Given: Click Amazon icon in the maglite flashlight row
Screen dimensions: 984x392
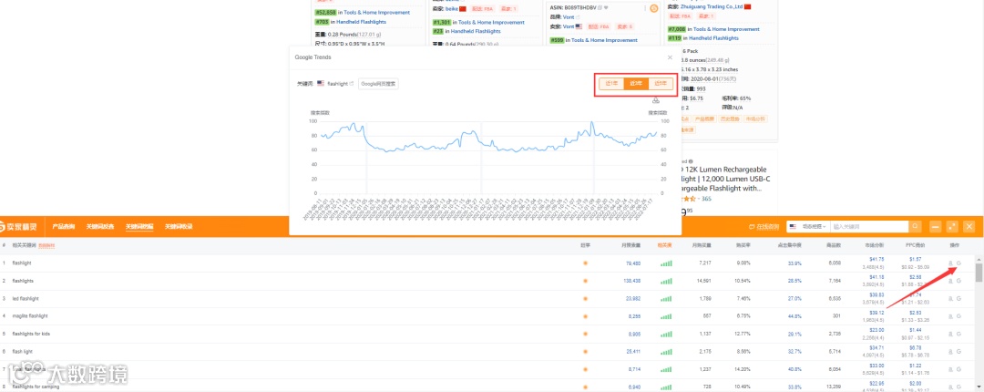Looking at the screenshot, I should point(950,316).
